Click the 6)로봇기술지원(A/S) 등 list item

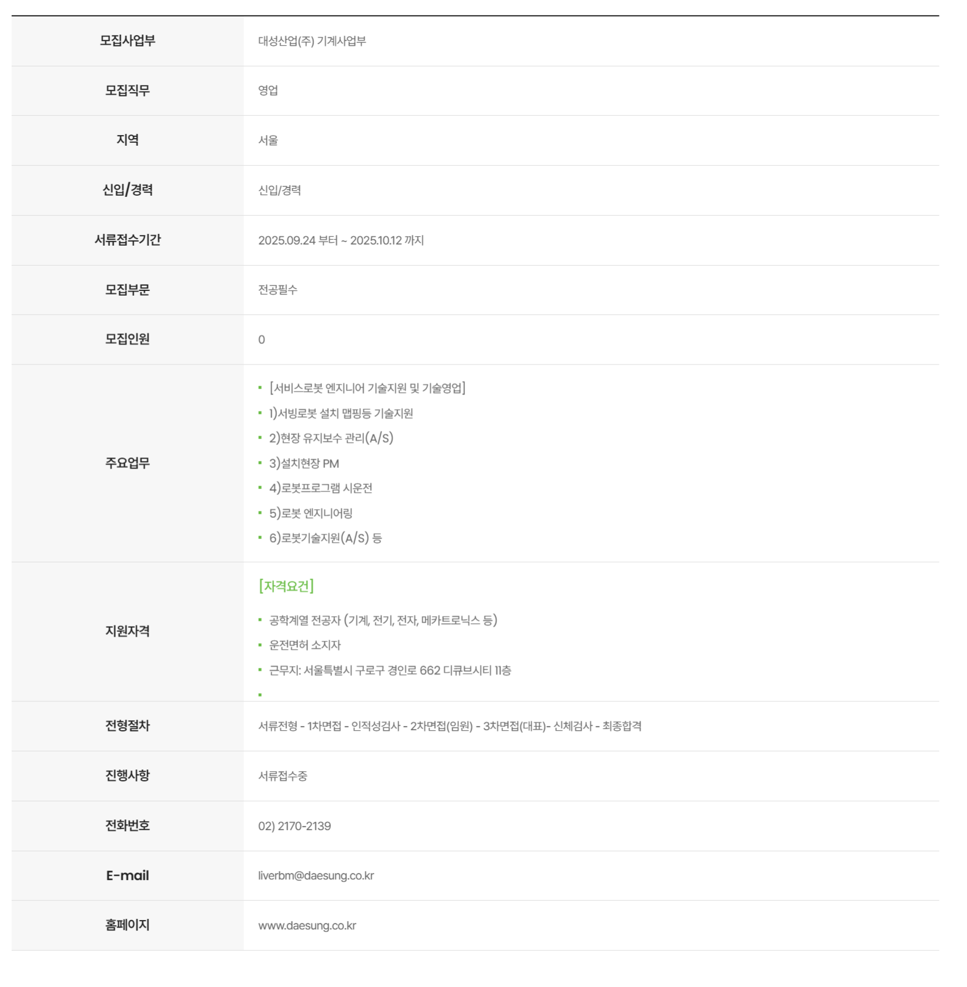click(x=326, y=538)
